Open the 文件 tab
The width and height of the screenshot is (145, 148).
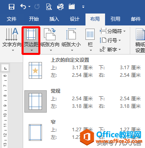pos(12,19)
